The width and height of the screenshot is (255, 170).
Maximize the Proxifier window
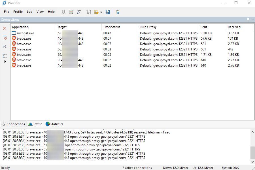tap(236, 3)
